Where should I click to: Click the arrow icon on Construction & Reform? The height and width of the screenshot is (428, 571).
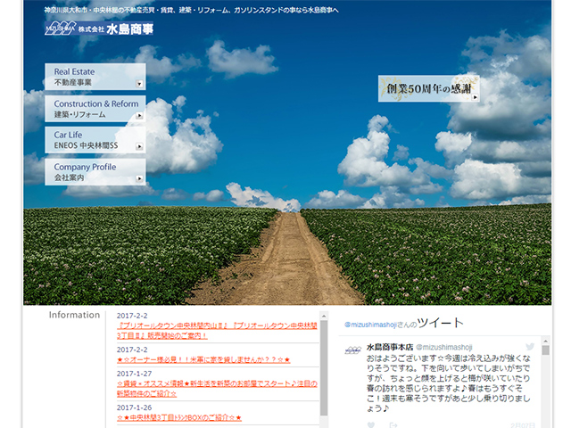coord(139,116)
